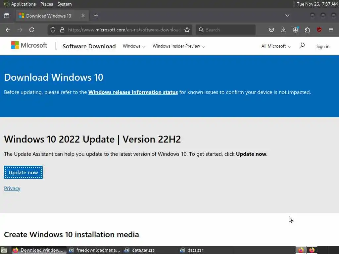Show the Firefox downloads panel
The height and width of the screenshot is (254, 339).
(283, 30)
